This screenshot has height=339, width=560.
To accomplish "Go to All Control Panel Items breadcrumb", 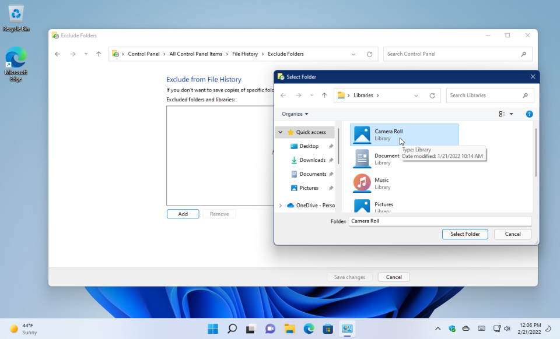I will 198,54.
